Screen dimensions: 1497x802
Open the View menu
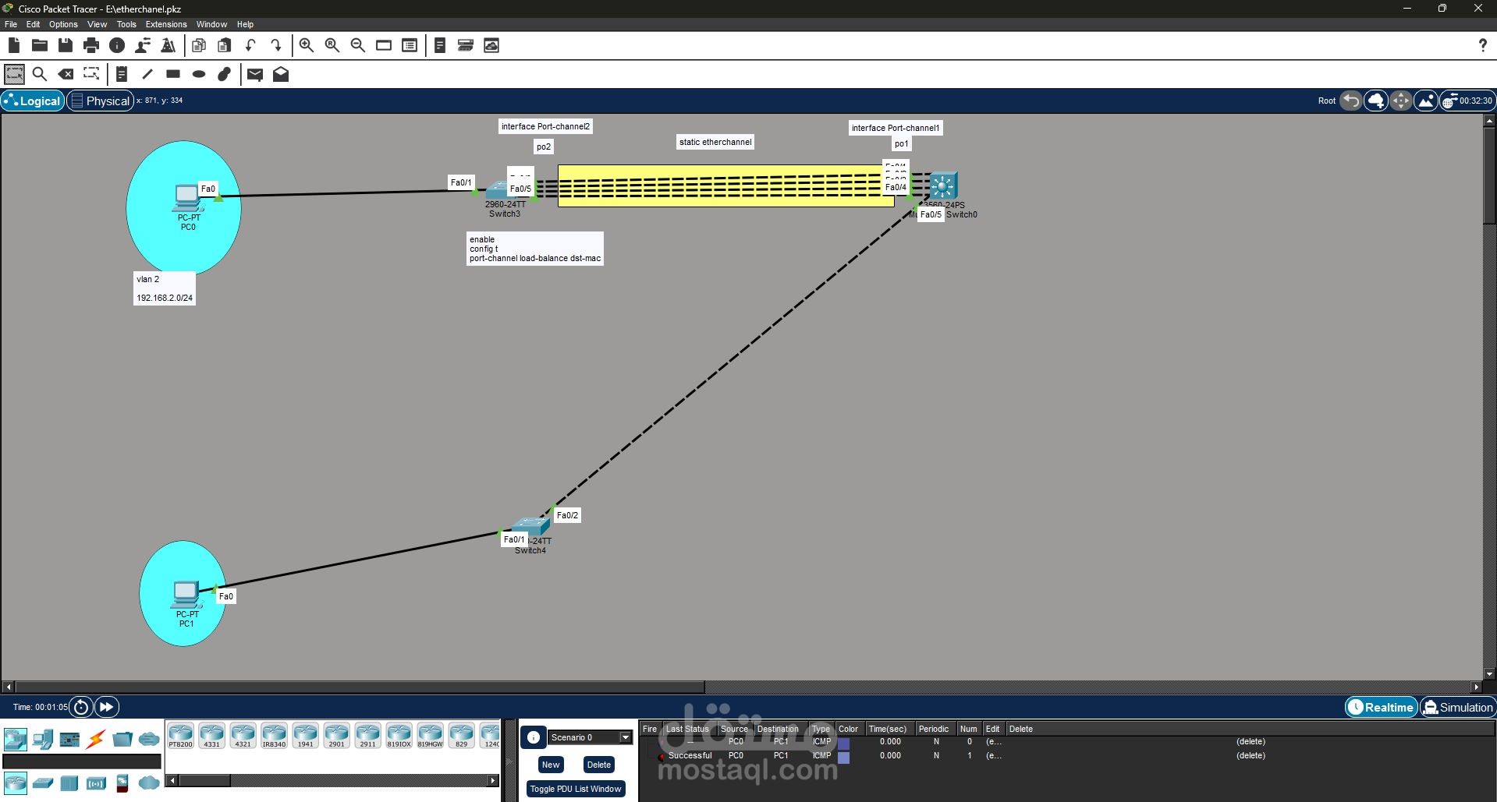(98, 24)
